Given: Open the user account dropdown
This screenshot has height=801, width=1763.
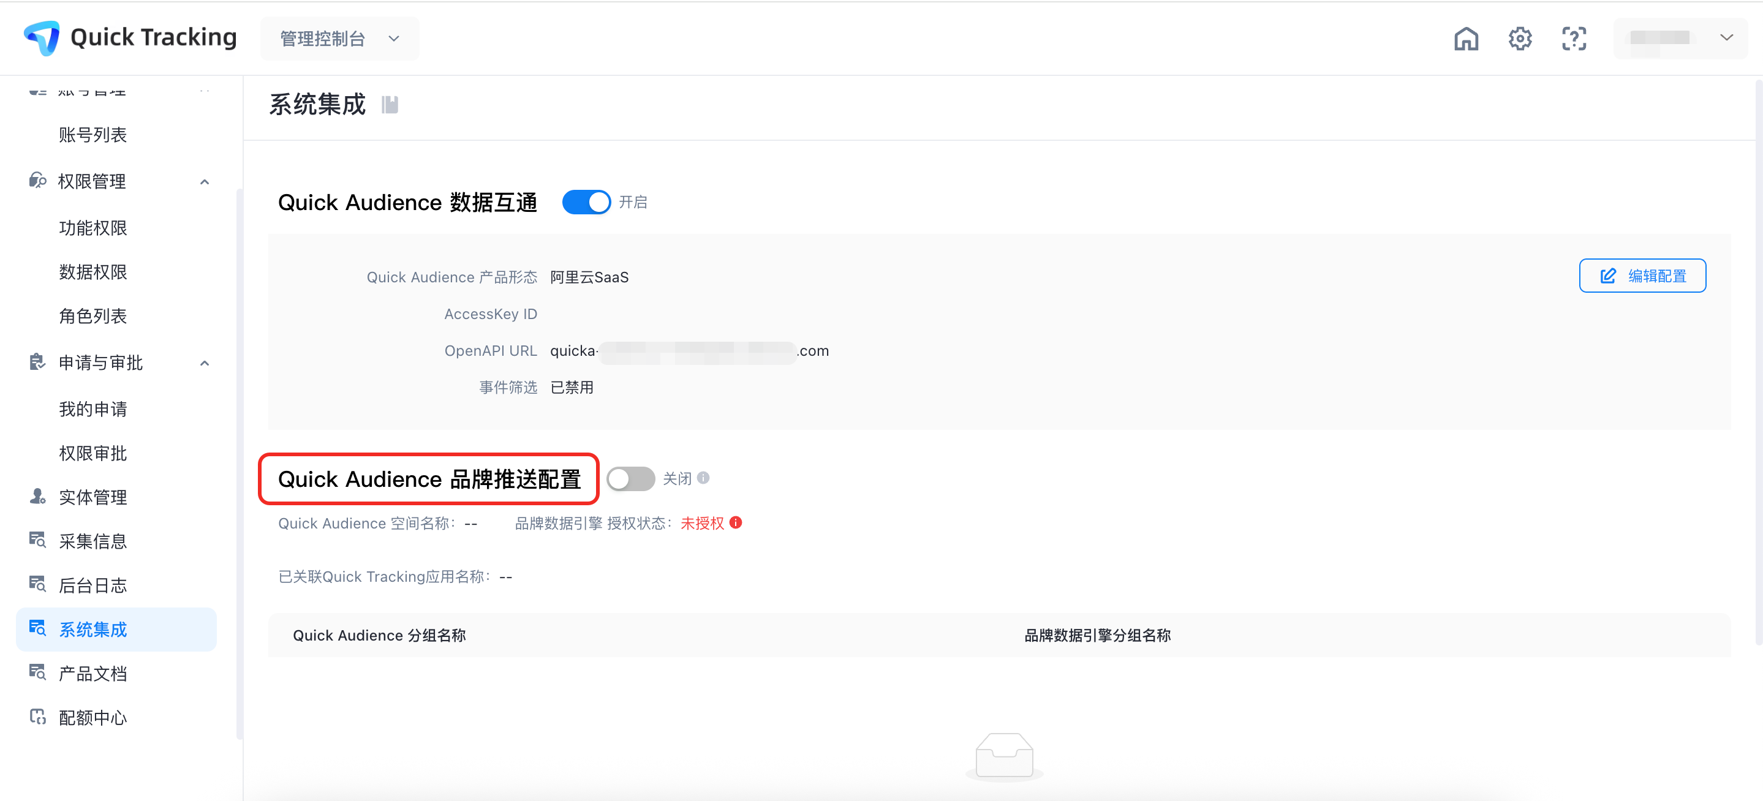Looking at the screenshot, I should click(x=1680, y=39).
